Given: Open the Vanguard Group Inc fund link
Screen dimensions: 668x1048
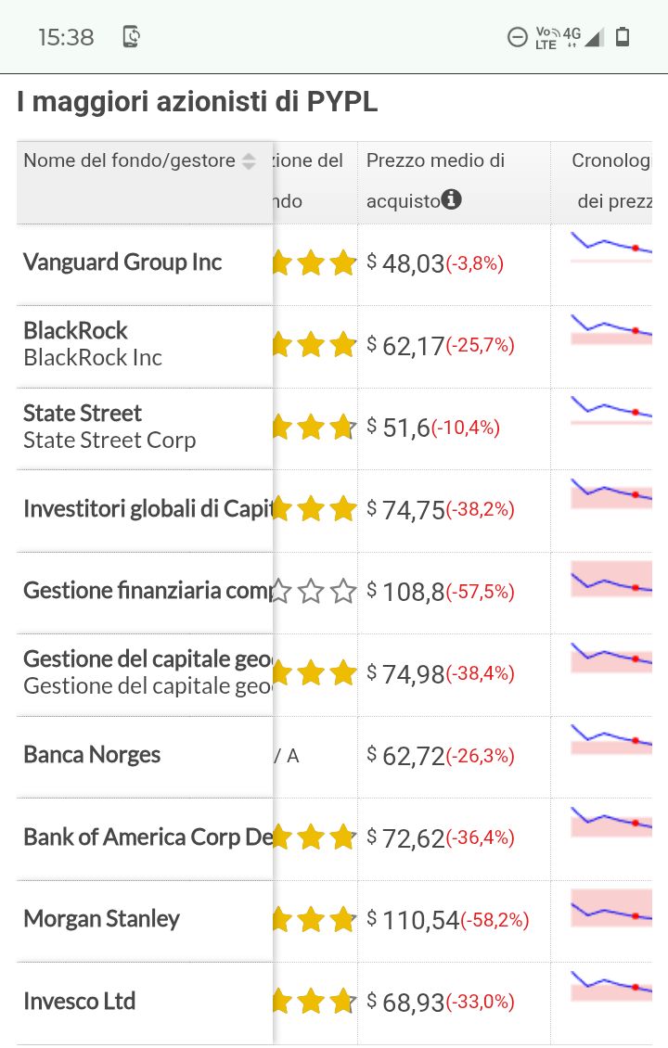Looking at the screenshot, I should (122, 262).
